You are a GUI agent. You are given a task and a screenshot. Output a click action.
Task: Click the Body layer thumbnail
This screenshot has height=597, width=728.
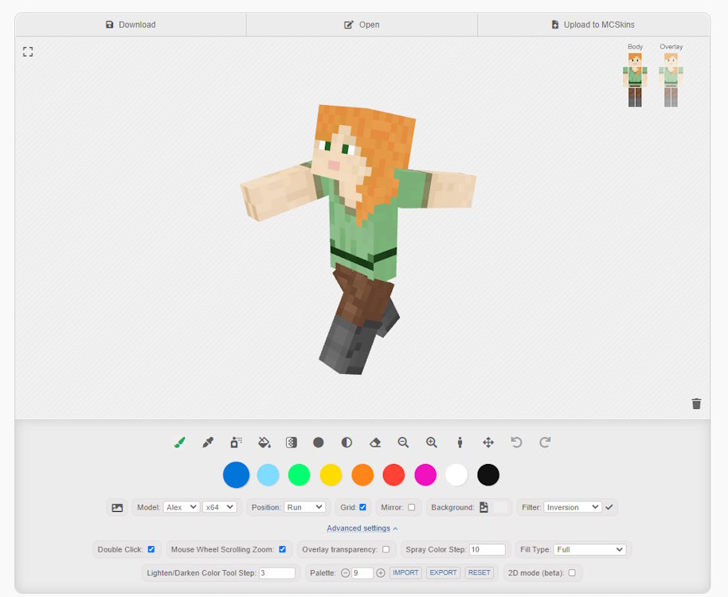(635, 80)
